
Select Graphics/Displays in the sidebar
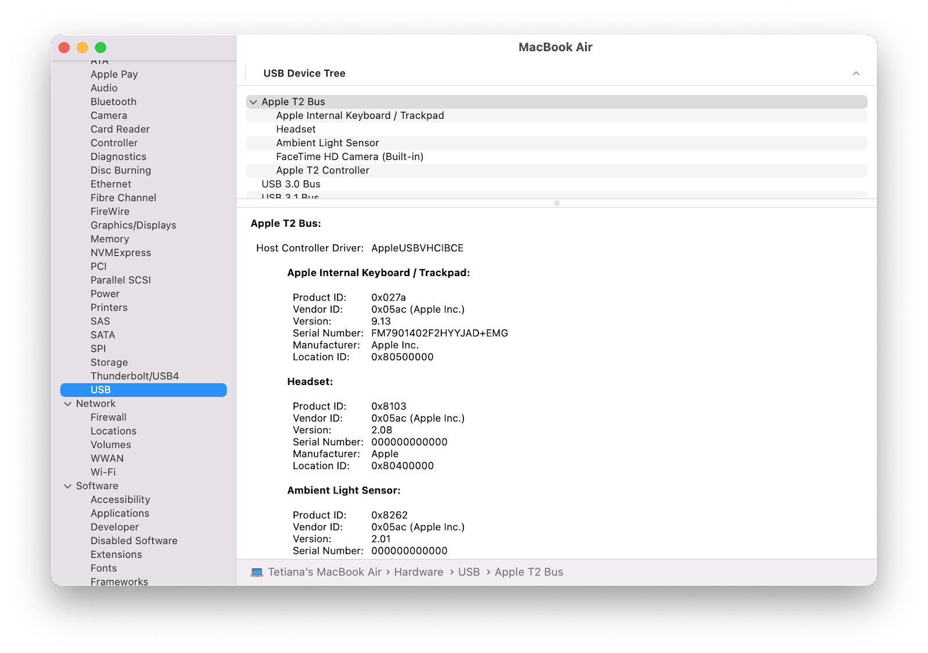pos(133,225)
